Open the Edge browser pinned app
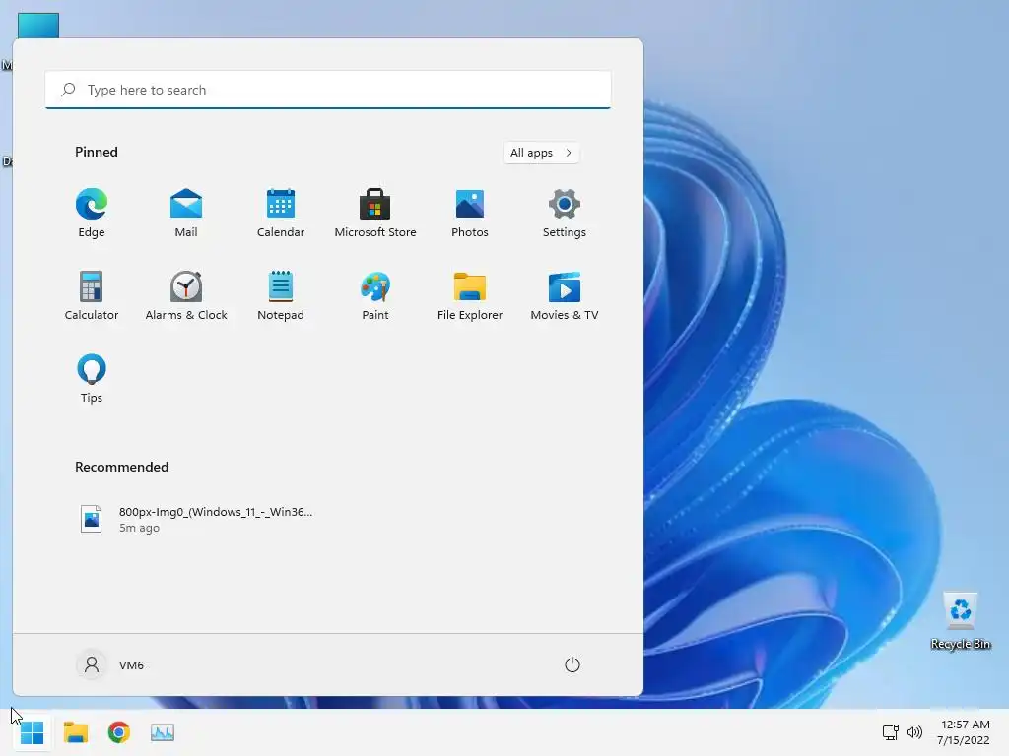Viewport: 1009px width, 756px height. (92, 214)
